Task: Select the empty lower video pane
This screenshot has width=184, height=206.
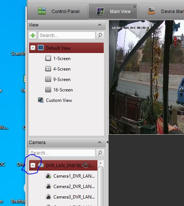Action: click(146, 171)
